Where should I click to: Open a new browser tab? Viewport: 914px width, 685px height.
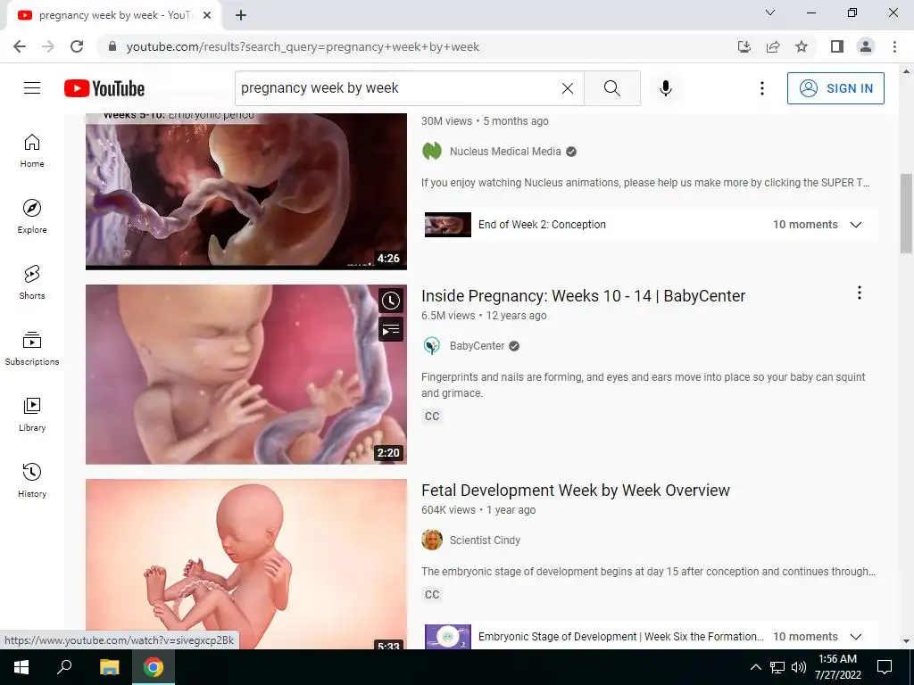tap(241, 15)
